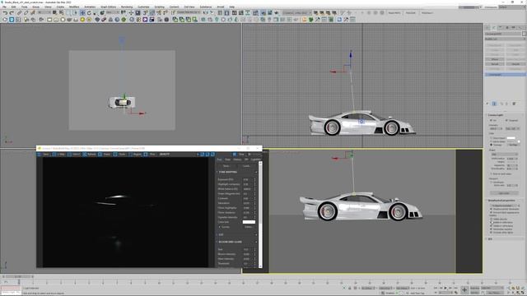Open the reference coordinate system dropdown
The width and height of the screenshot is (527, 296).
(x=113, y=13)
